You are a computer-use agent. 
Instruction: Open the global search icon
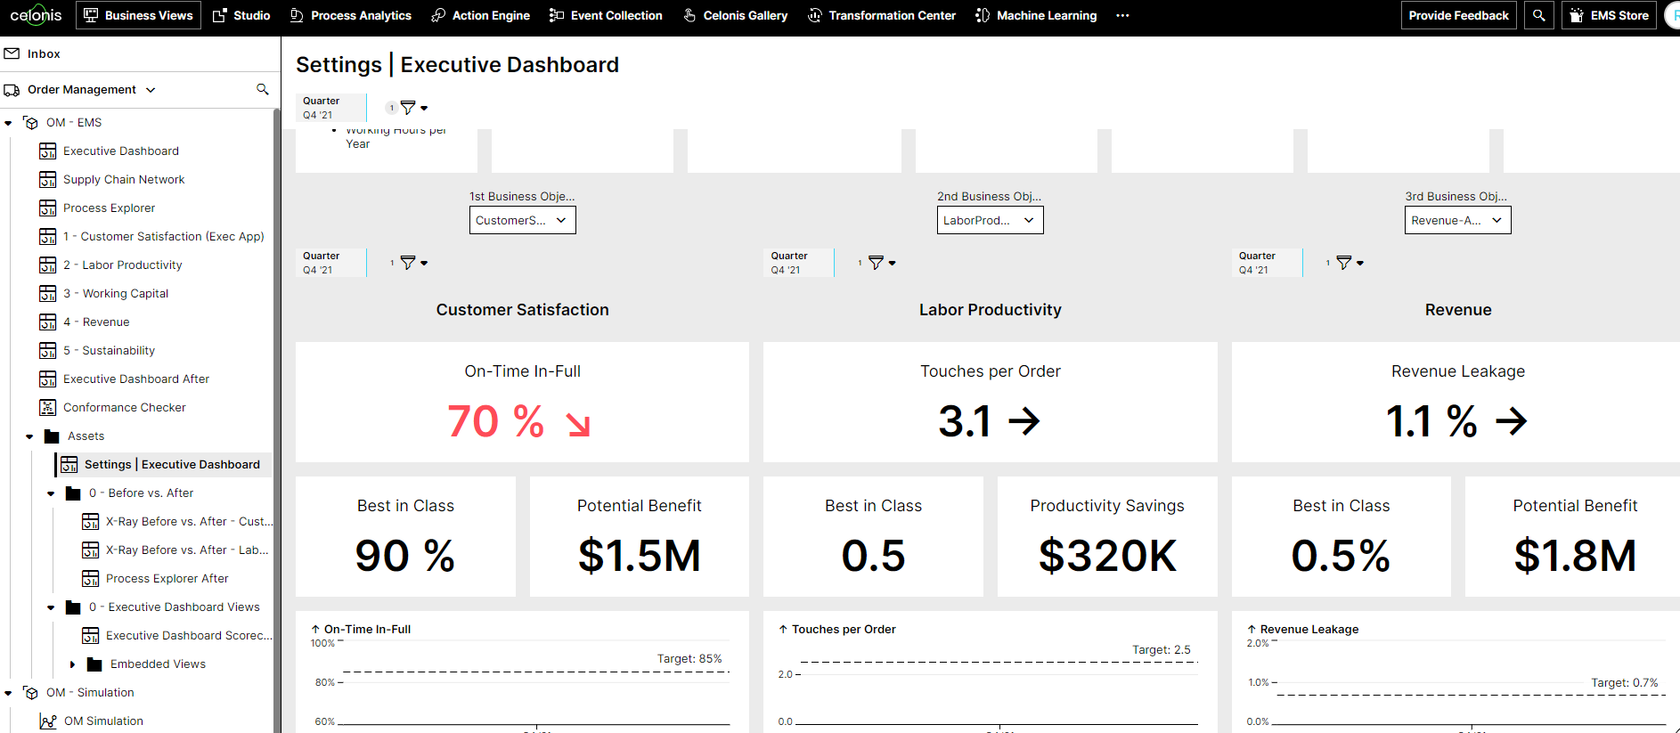pyautogui.click(x=1538, y=15)
